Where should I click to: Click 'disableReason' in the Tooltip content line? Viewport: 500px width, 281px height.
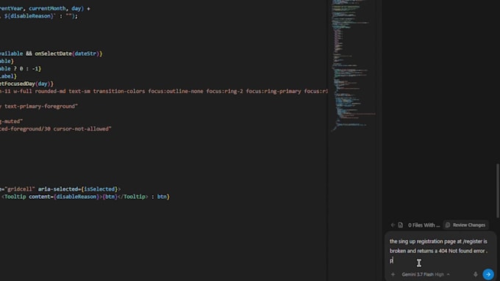tap(76, 197)
